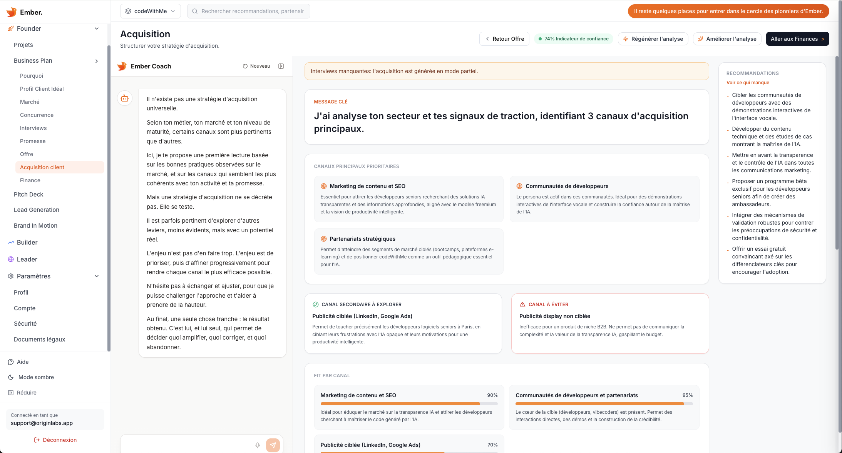Open the codeWithMe workspace dropdown

pyautogui.click(x=150, y=11)
